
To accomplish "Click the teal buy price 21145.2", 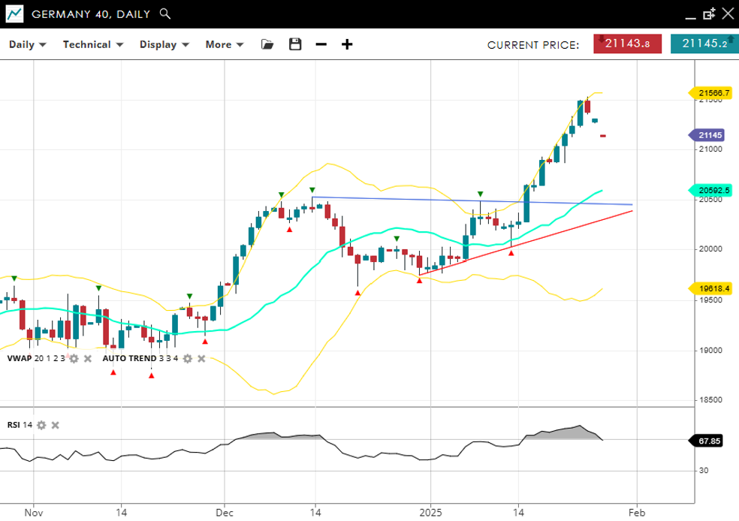I will [x=704, y=44].
